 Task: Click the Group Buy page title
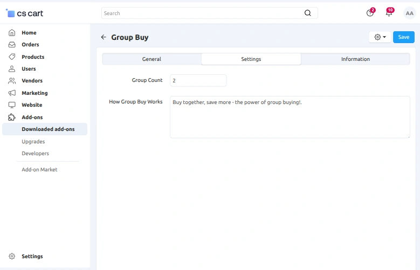[x=129, y=37]
